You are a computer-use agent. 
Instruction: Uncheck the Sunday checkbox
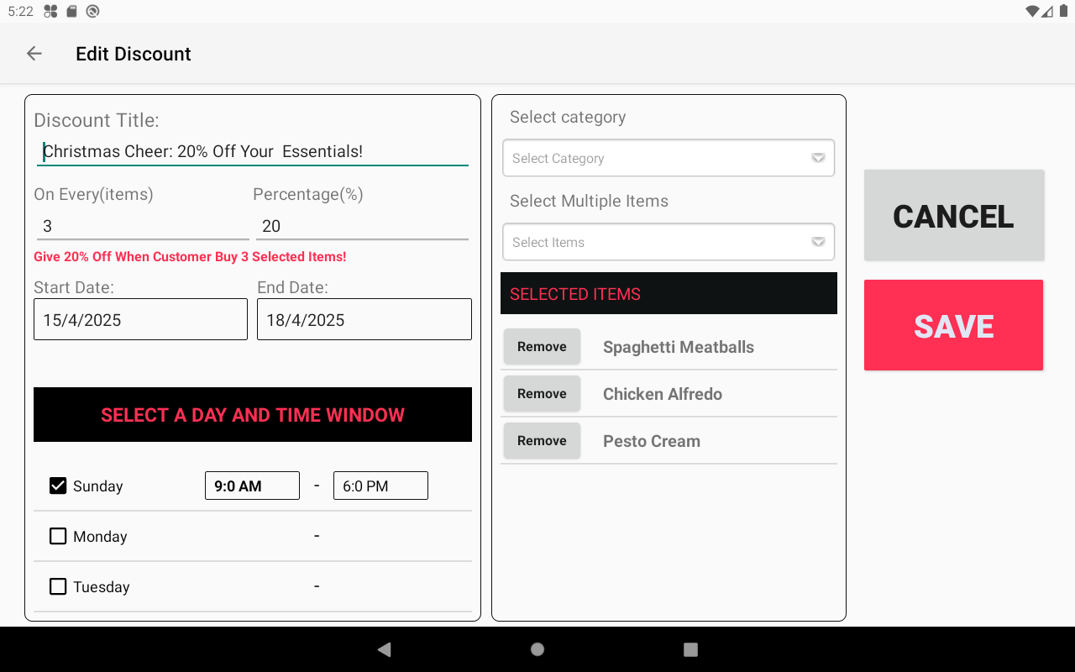click(x=58, y=486)
